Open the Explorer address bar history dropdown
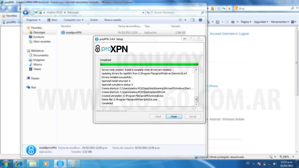Screen dimensions: 299x168 click(x=143, y=13)
